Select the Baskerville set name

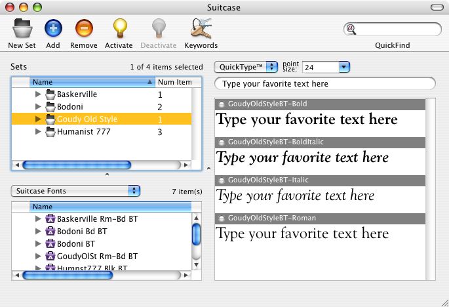77,94
